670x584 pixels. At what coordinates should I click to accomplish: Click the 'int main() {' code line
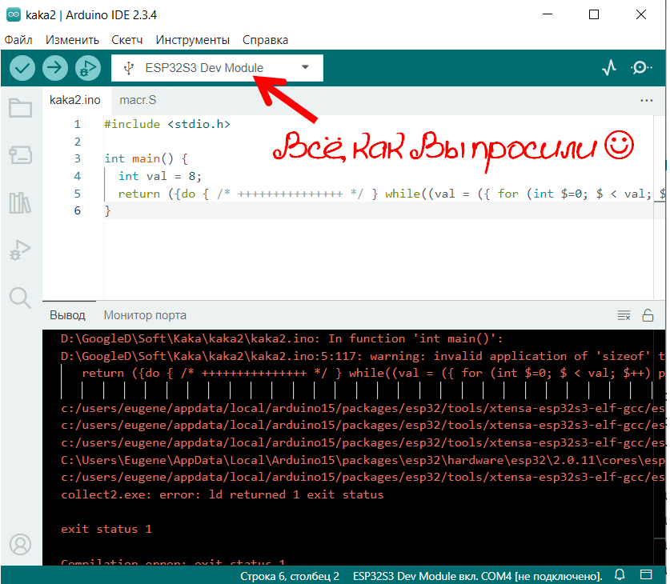coord(146,159)
